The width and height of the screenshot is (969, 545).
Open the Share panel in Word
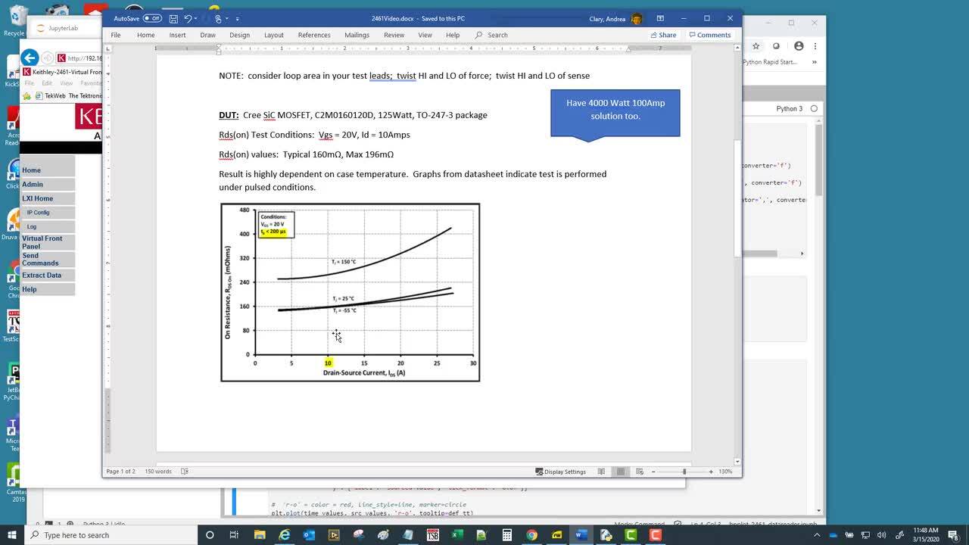tap(664, 35)
